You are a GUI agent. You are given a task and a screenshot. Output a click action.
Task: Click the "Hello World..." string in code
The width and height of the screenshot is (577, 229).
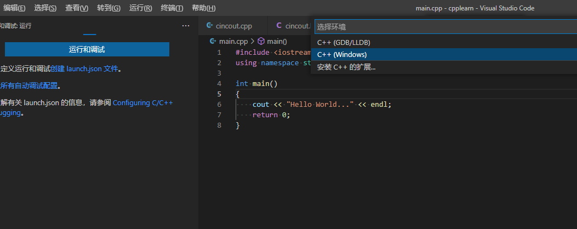[x=320, y=105]
